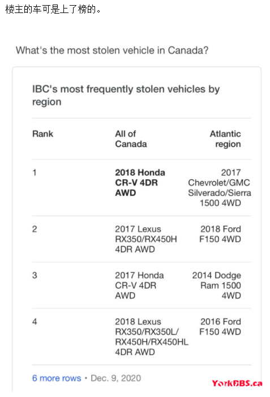Click the 'Atlantic region' column header
This screenshot has height=397, width=270.
pyautogui.click(x=225, y=139)
